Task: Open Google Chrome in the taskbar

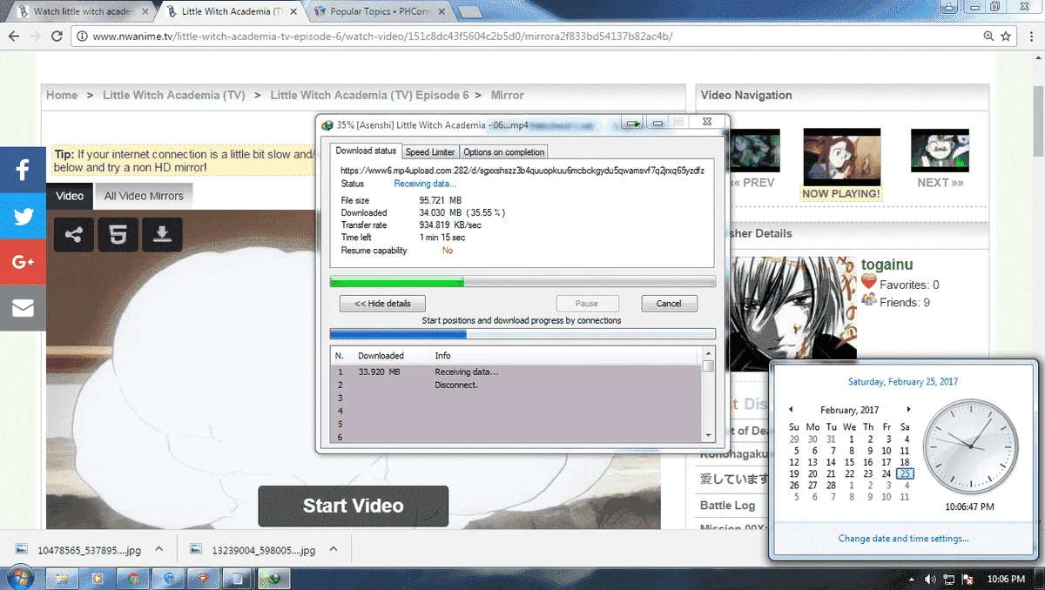Action: [x=132, y=578]
